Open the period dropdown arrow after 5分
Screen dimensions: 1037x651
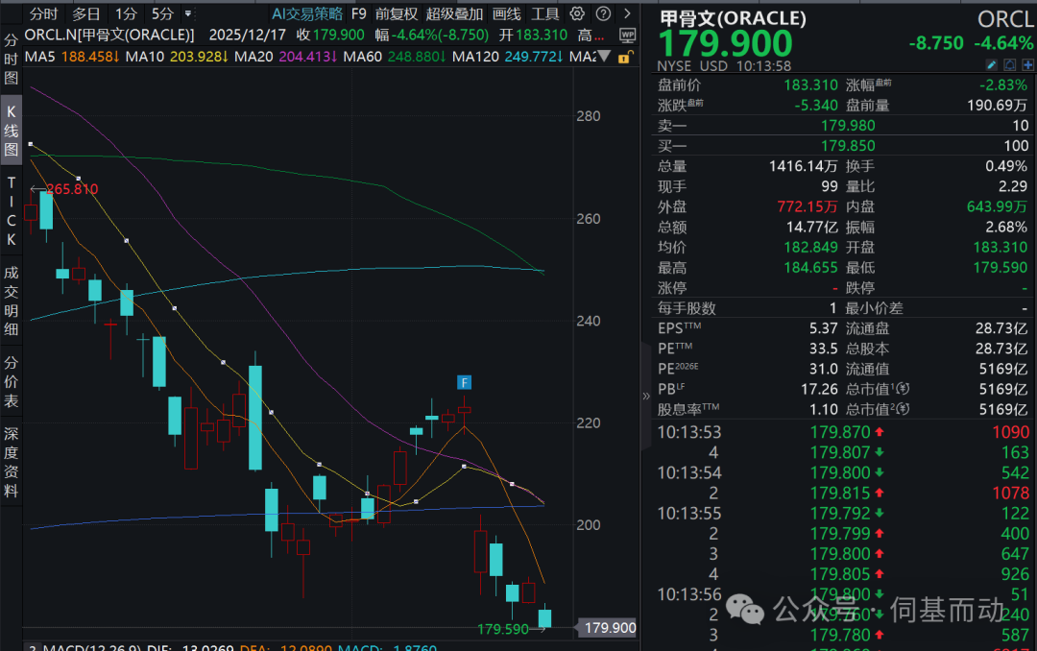[x=188, y=13]
